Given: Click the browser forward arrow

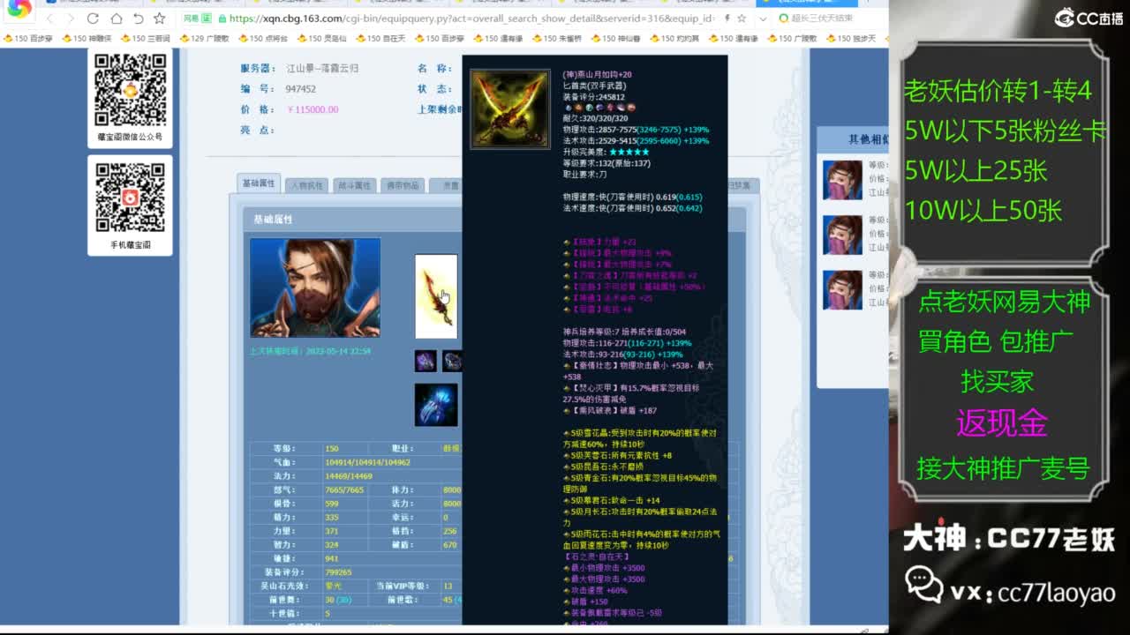Looking at the screenshot, I should (x=71, y=19).
